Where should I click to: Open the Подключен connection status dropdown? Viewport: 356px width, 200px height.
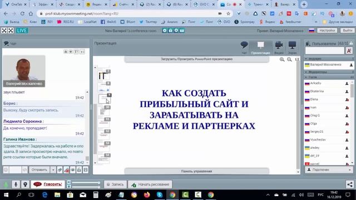tap(329, 170)
